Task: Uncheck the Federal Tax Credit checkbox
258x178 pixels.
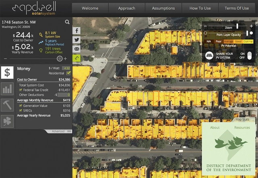Action: (x=21, y=90)
